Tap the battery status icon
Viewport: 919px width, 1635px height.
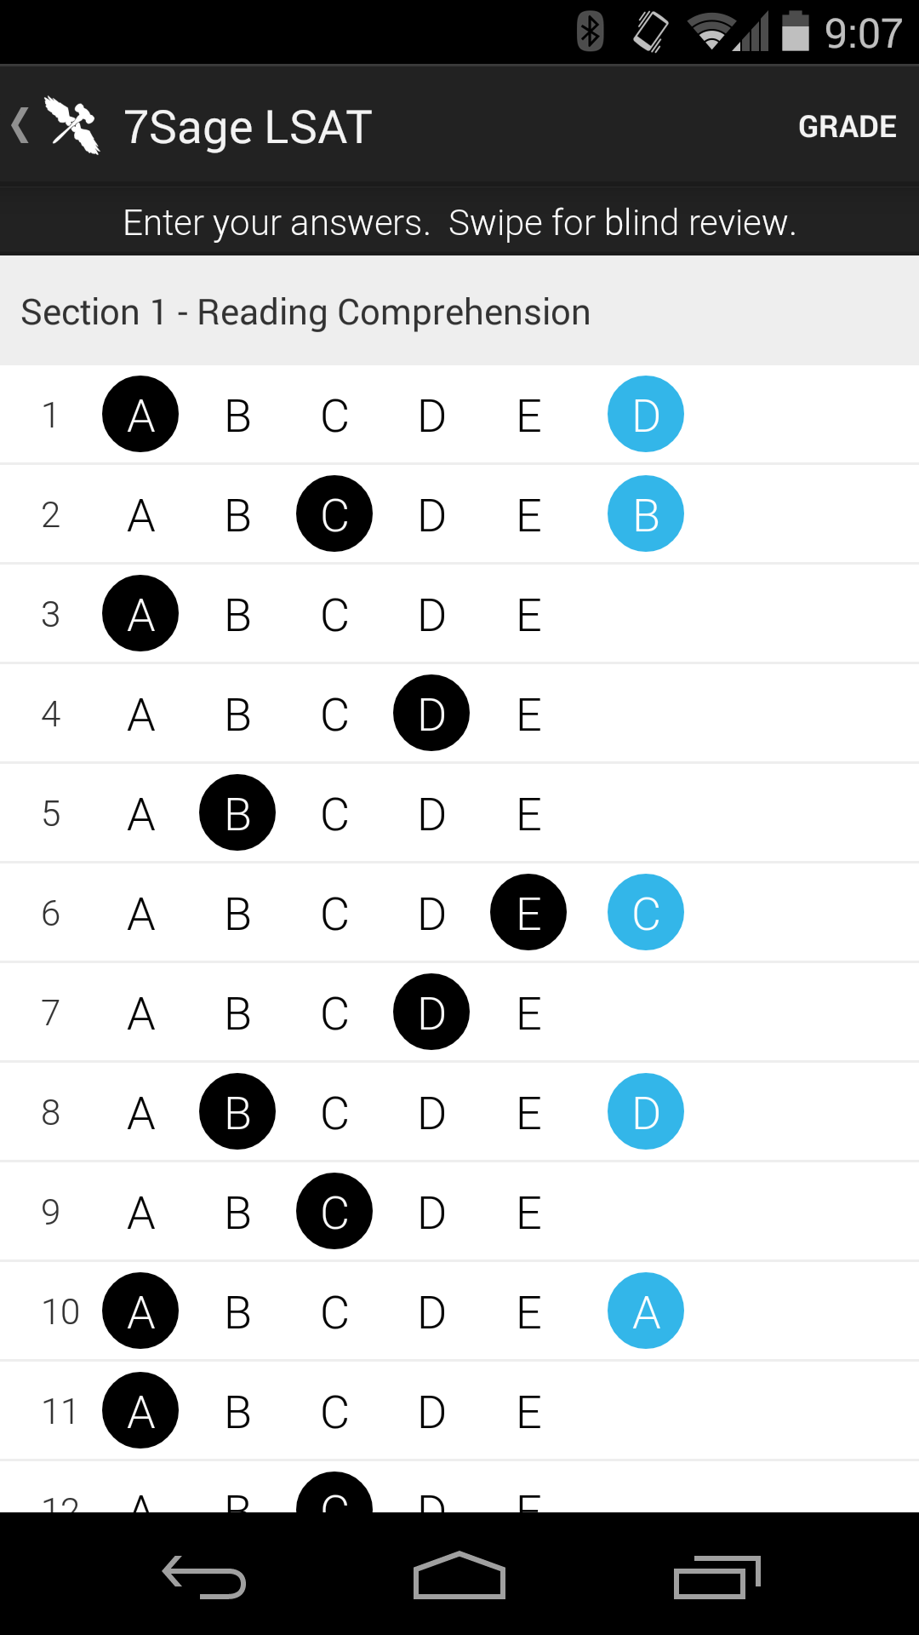795,32
